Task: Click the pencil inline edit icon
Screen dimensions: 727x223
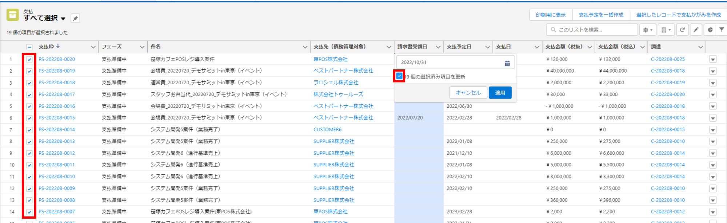Action: [696, 30]
